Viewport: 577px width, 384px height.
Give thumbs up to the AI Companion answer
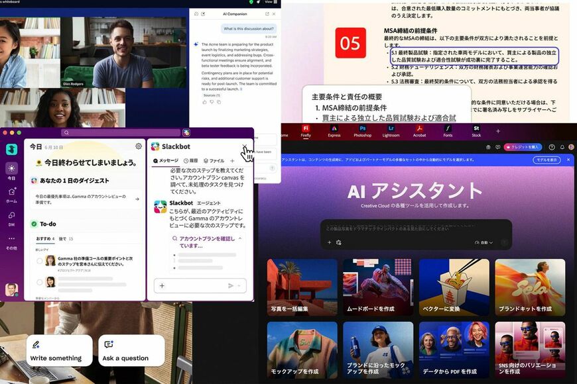coord(204,102)
